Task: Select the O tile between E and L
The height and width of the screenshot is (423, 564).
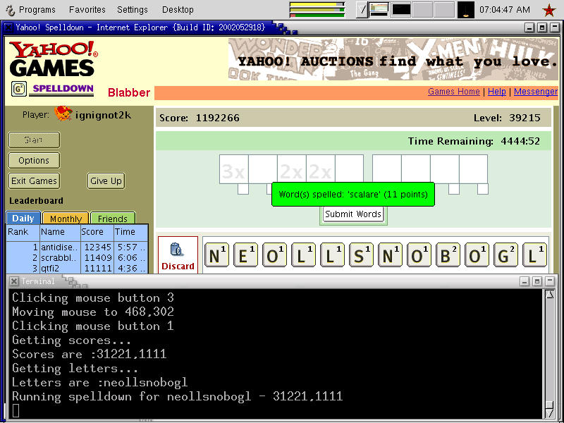Action: click(274, 255)
